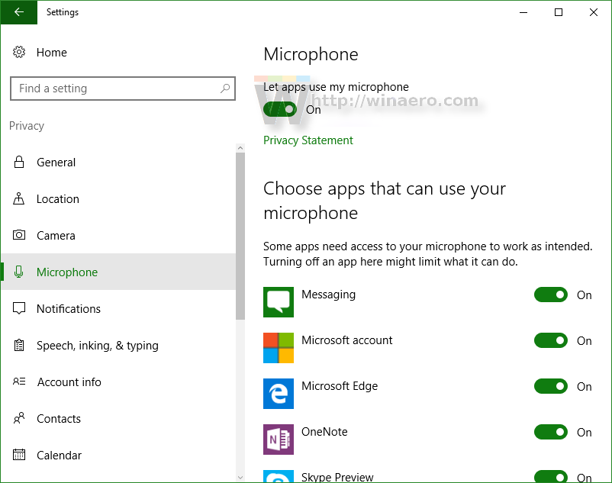Click the Microsoft Edge app name

pyautogui.click(x=340, y=386)
